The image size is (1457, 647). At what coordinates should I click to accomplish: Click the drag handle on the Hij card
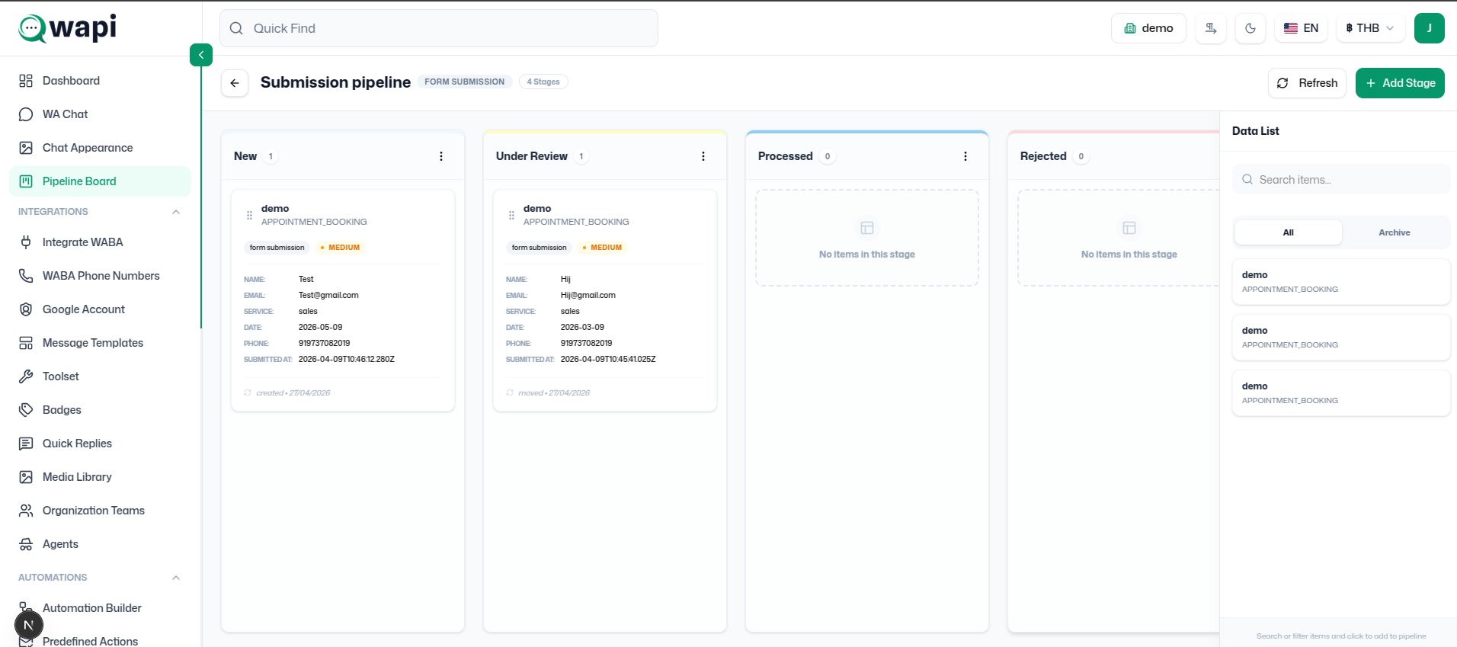[x=511, y=215]
